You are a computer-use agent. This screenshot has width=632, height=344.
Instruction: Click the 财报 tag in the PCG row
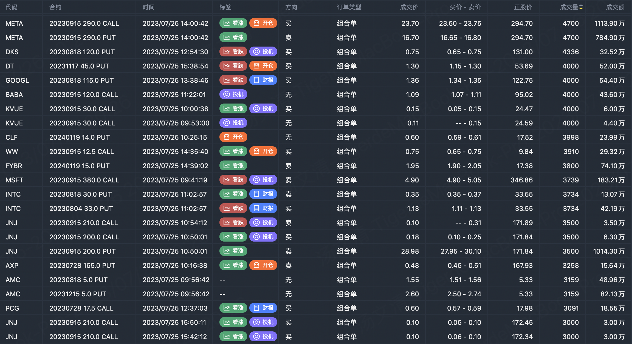click(x=263, y=308)
